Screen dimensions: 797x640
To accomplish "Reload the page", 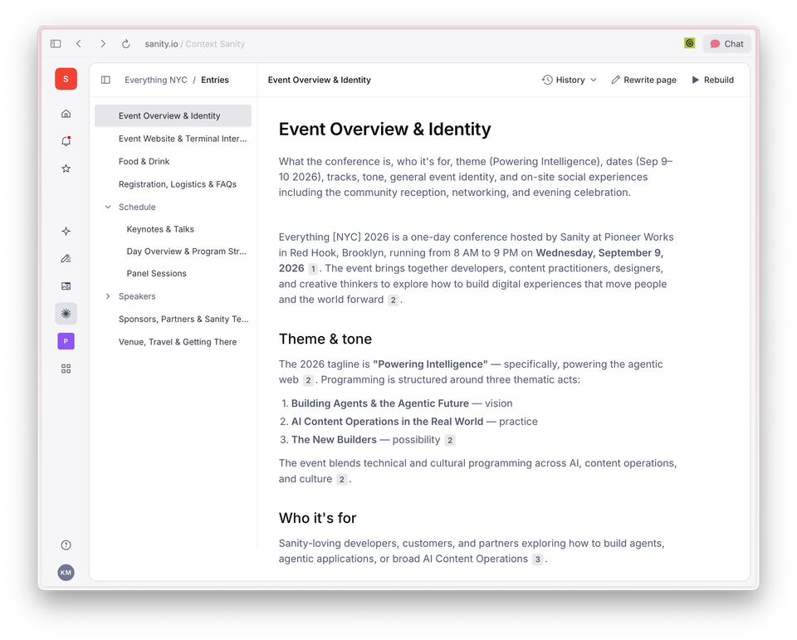I will pos(126,44).
